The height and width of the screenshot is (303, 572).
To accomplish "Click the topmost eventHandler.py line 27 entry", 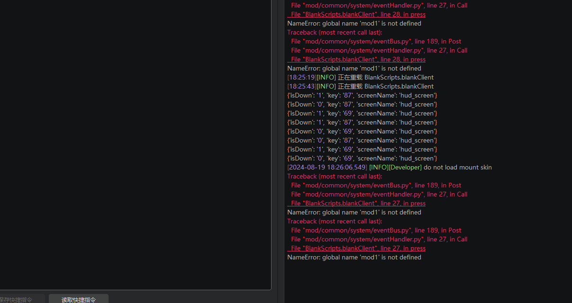I will pyautogui.click(x=379, y=6).
